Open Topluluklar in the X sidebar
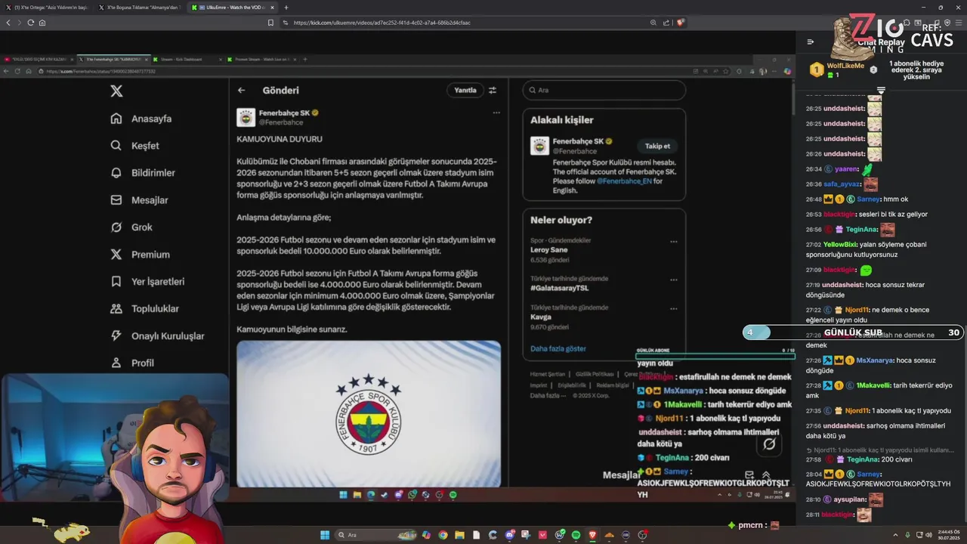 (x=144, y=309)
